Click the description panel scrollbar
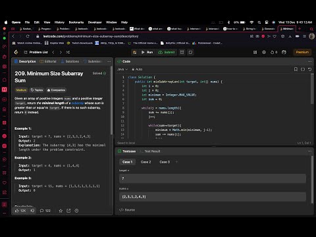Screen dimensions: 316x237 111,100
